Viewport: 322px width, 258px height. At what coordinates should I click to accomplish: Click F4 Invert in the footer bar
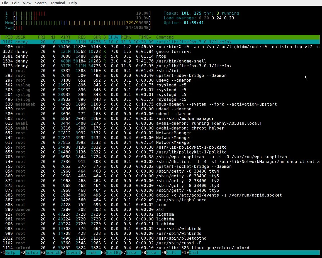71,252
